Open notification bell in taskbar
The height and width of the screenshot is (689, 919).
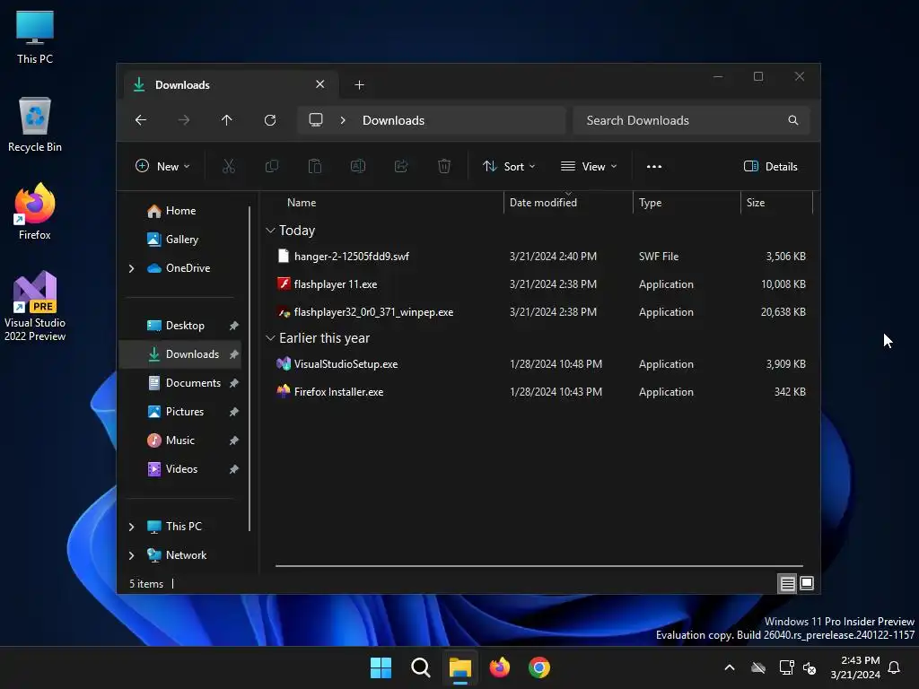click(894, 667)
